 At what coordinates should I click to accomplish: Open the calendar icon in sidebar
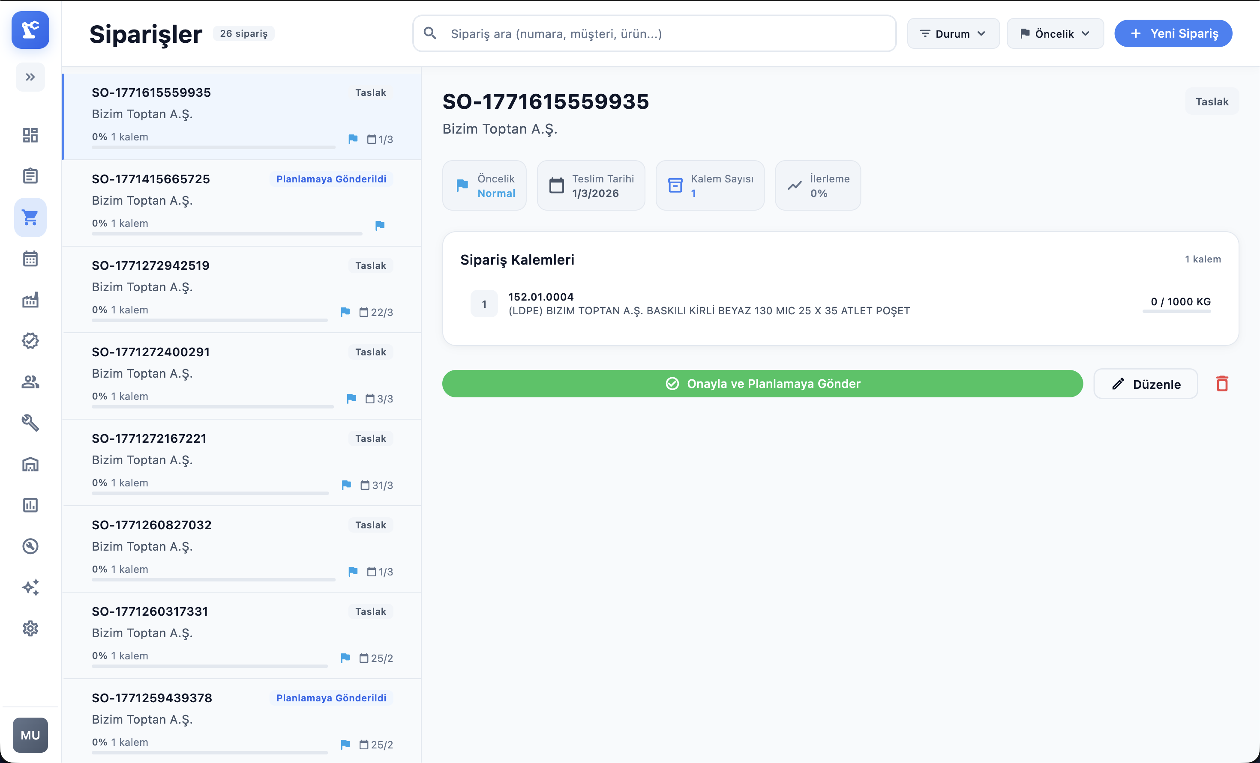(30, 259)
